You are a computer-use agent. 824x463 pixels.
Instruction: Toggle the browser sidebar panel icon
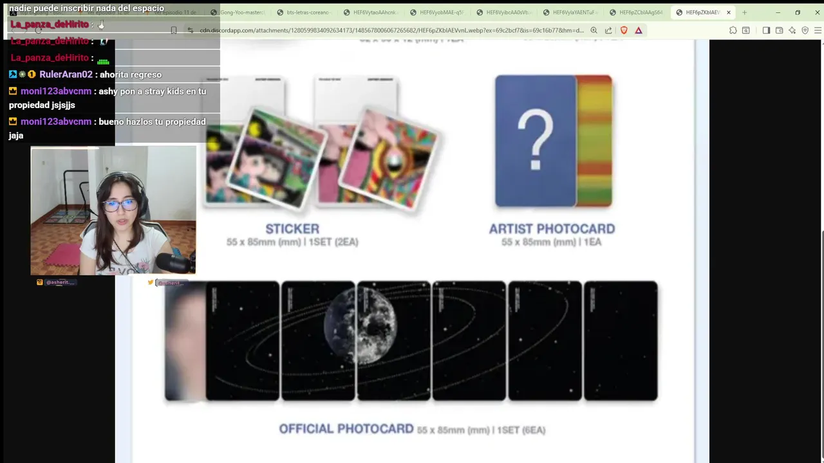tap(766, 30)
